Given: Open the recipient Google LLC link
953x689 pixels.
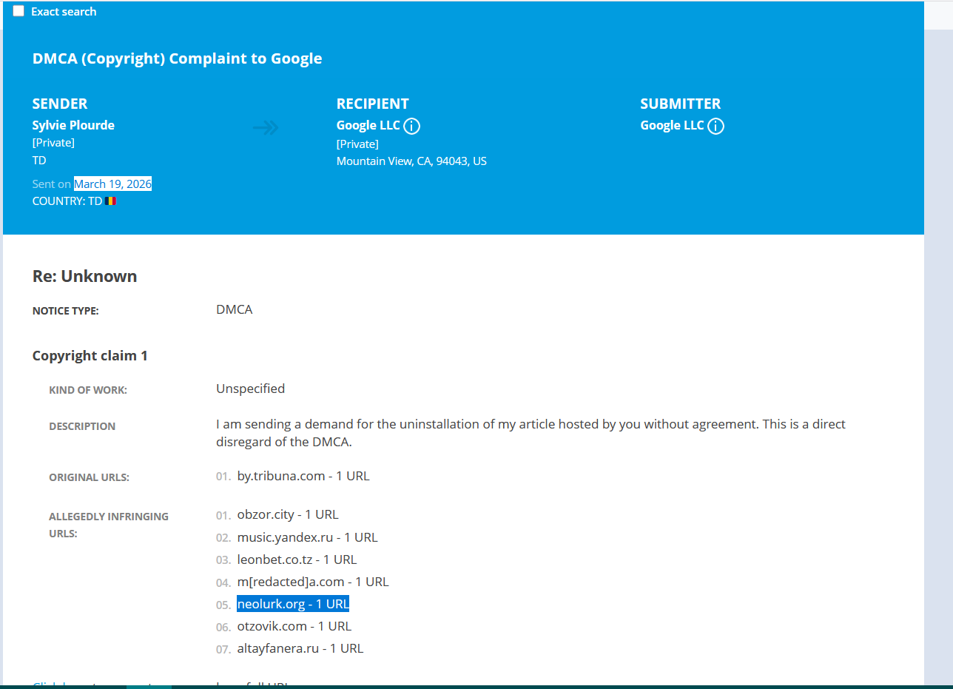Looking at the screenshot, I should click(x=368, y=125).
